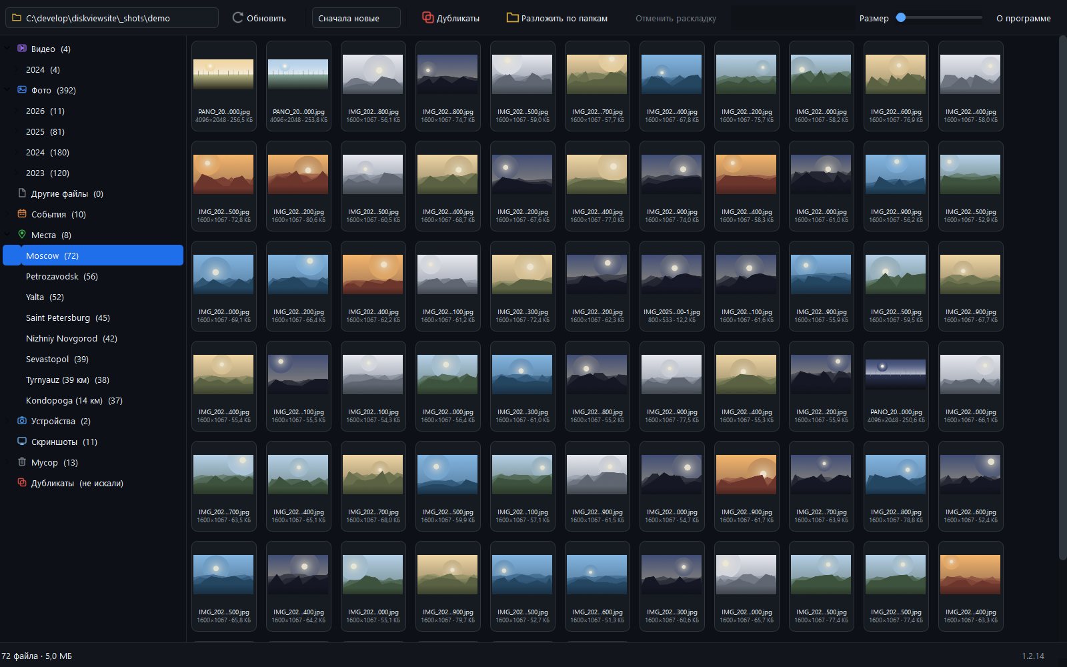The image size is (1067, 667).
Task: Select the Yalta (52) place
Action: click(x=93, y=297)
